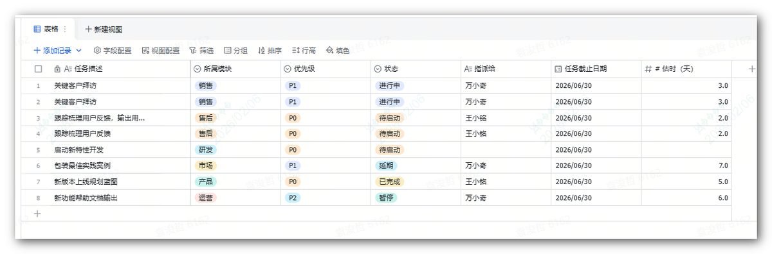Add a new column with plus icon
The width and height of the screenshot is (772, 254).
[751, 69]
